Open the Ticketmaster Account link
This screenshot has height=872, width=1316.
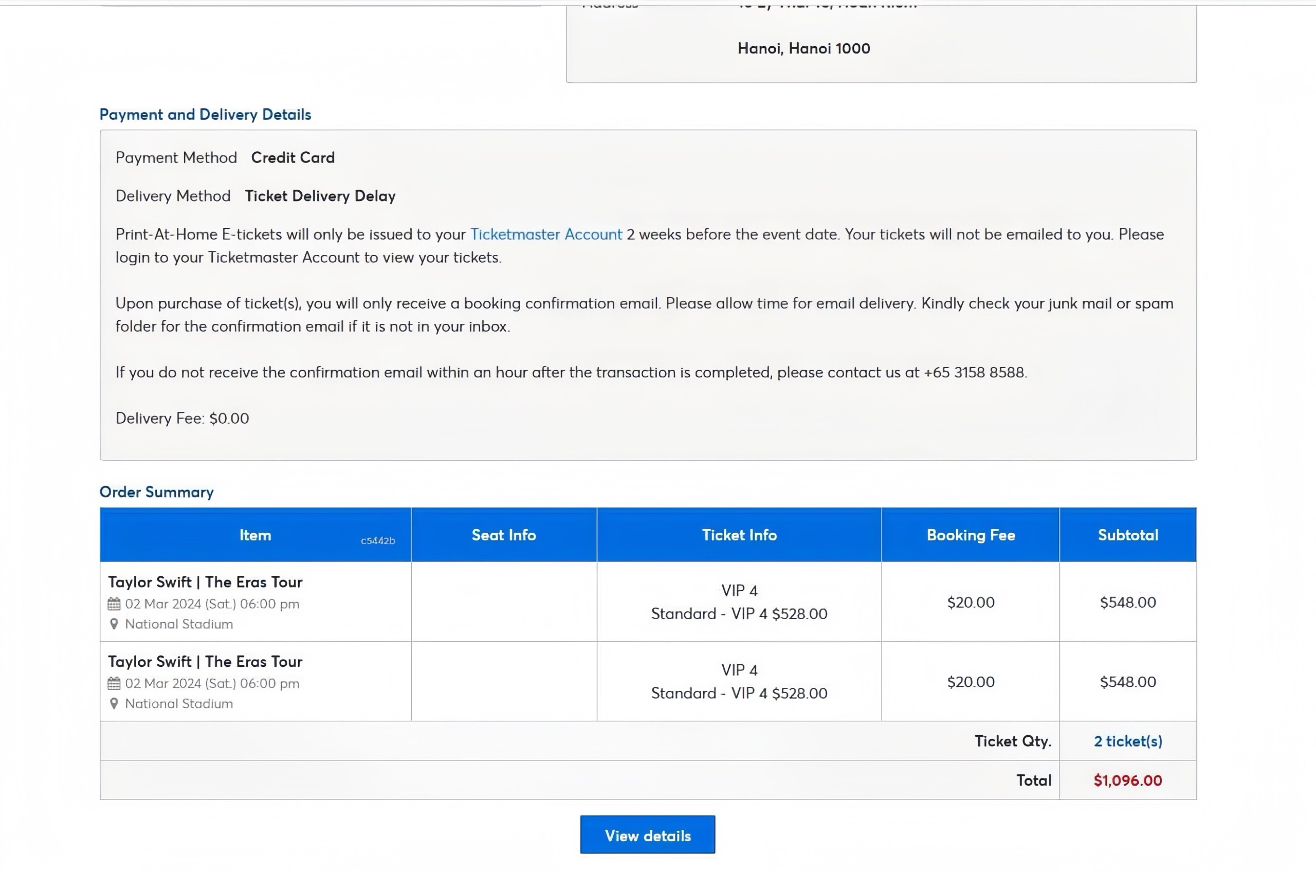(546, 234)
